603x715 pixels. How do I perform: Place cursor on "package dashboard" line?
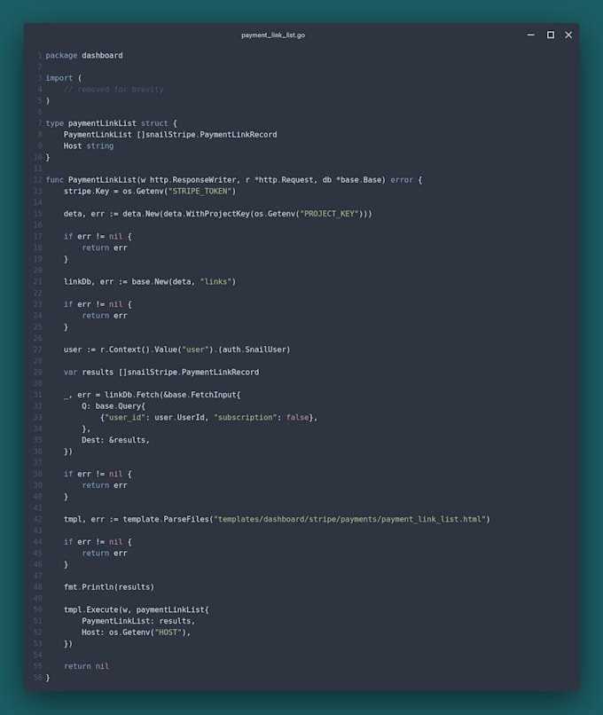pos(84,56)
